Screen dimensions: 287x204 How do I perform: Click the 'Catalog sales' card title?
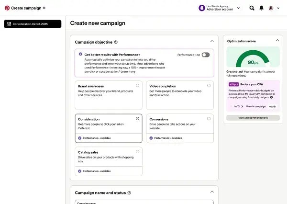88,152
